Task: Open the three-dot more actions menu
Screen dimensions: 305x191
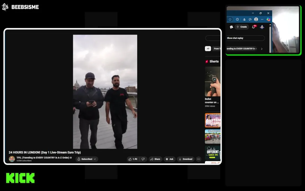Action: pos(198,159)
